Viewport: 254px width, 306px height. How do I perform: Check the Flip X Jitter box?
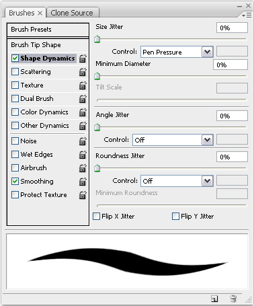[x=96, y=217]
